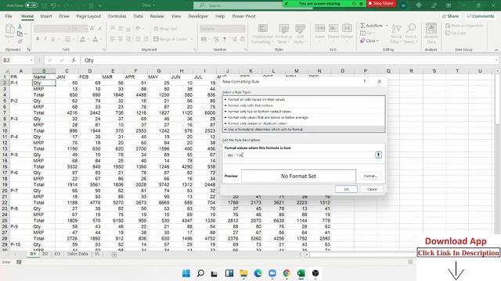Switch to the Sales Data sheet tab

click(x=77, y=254)
